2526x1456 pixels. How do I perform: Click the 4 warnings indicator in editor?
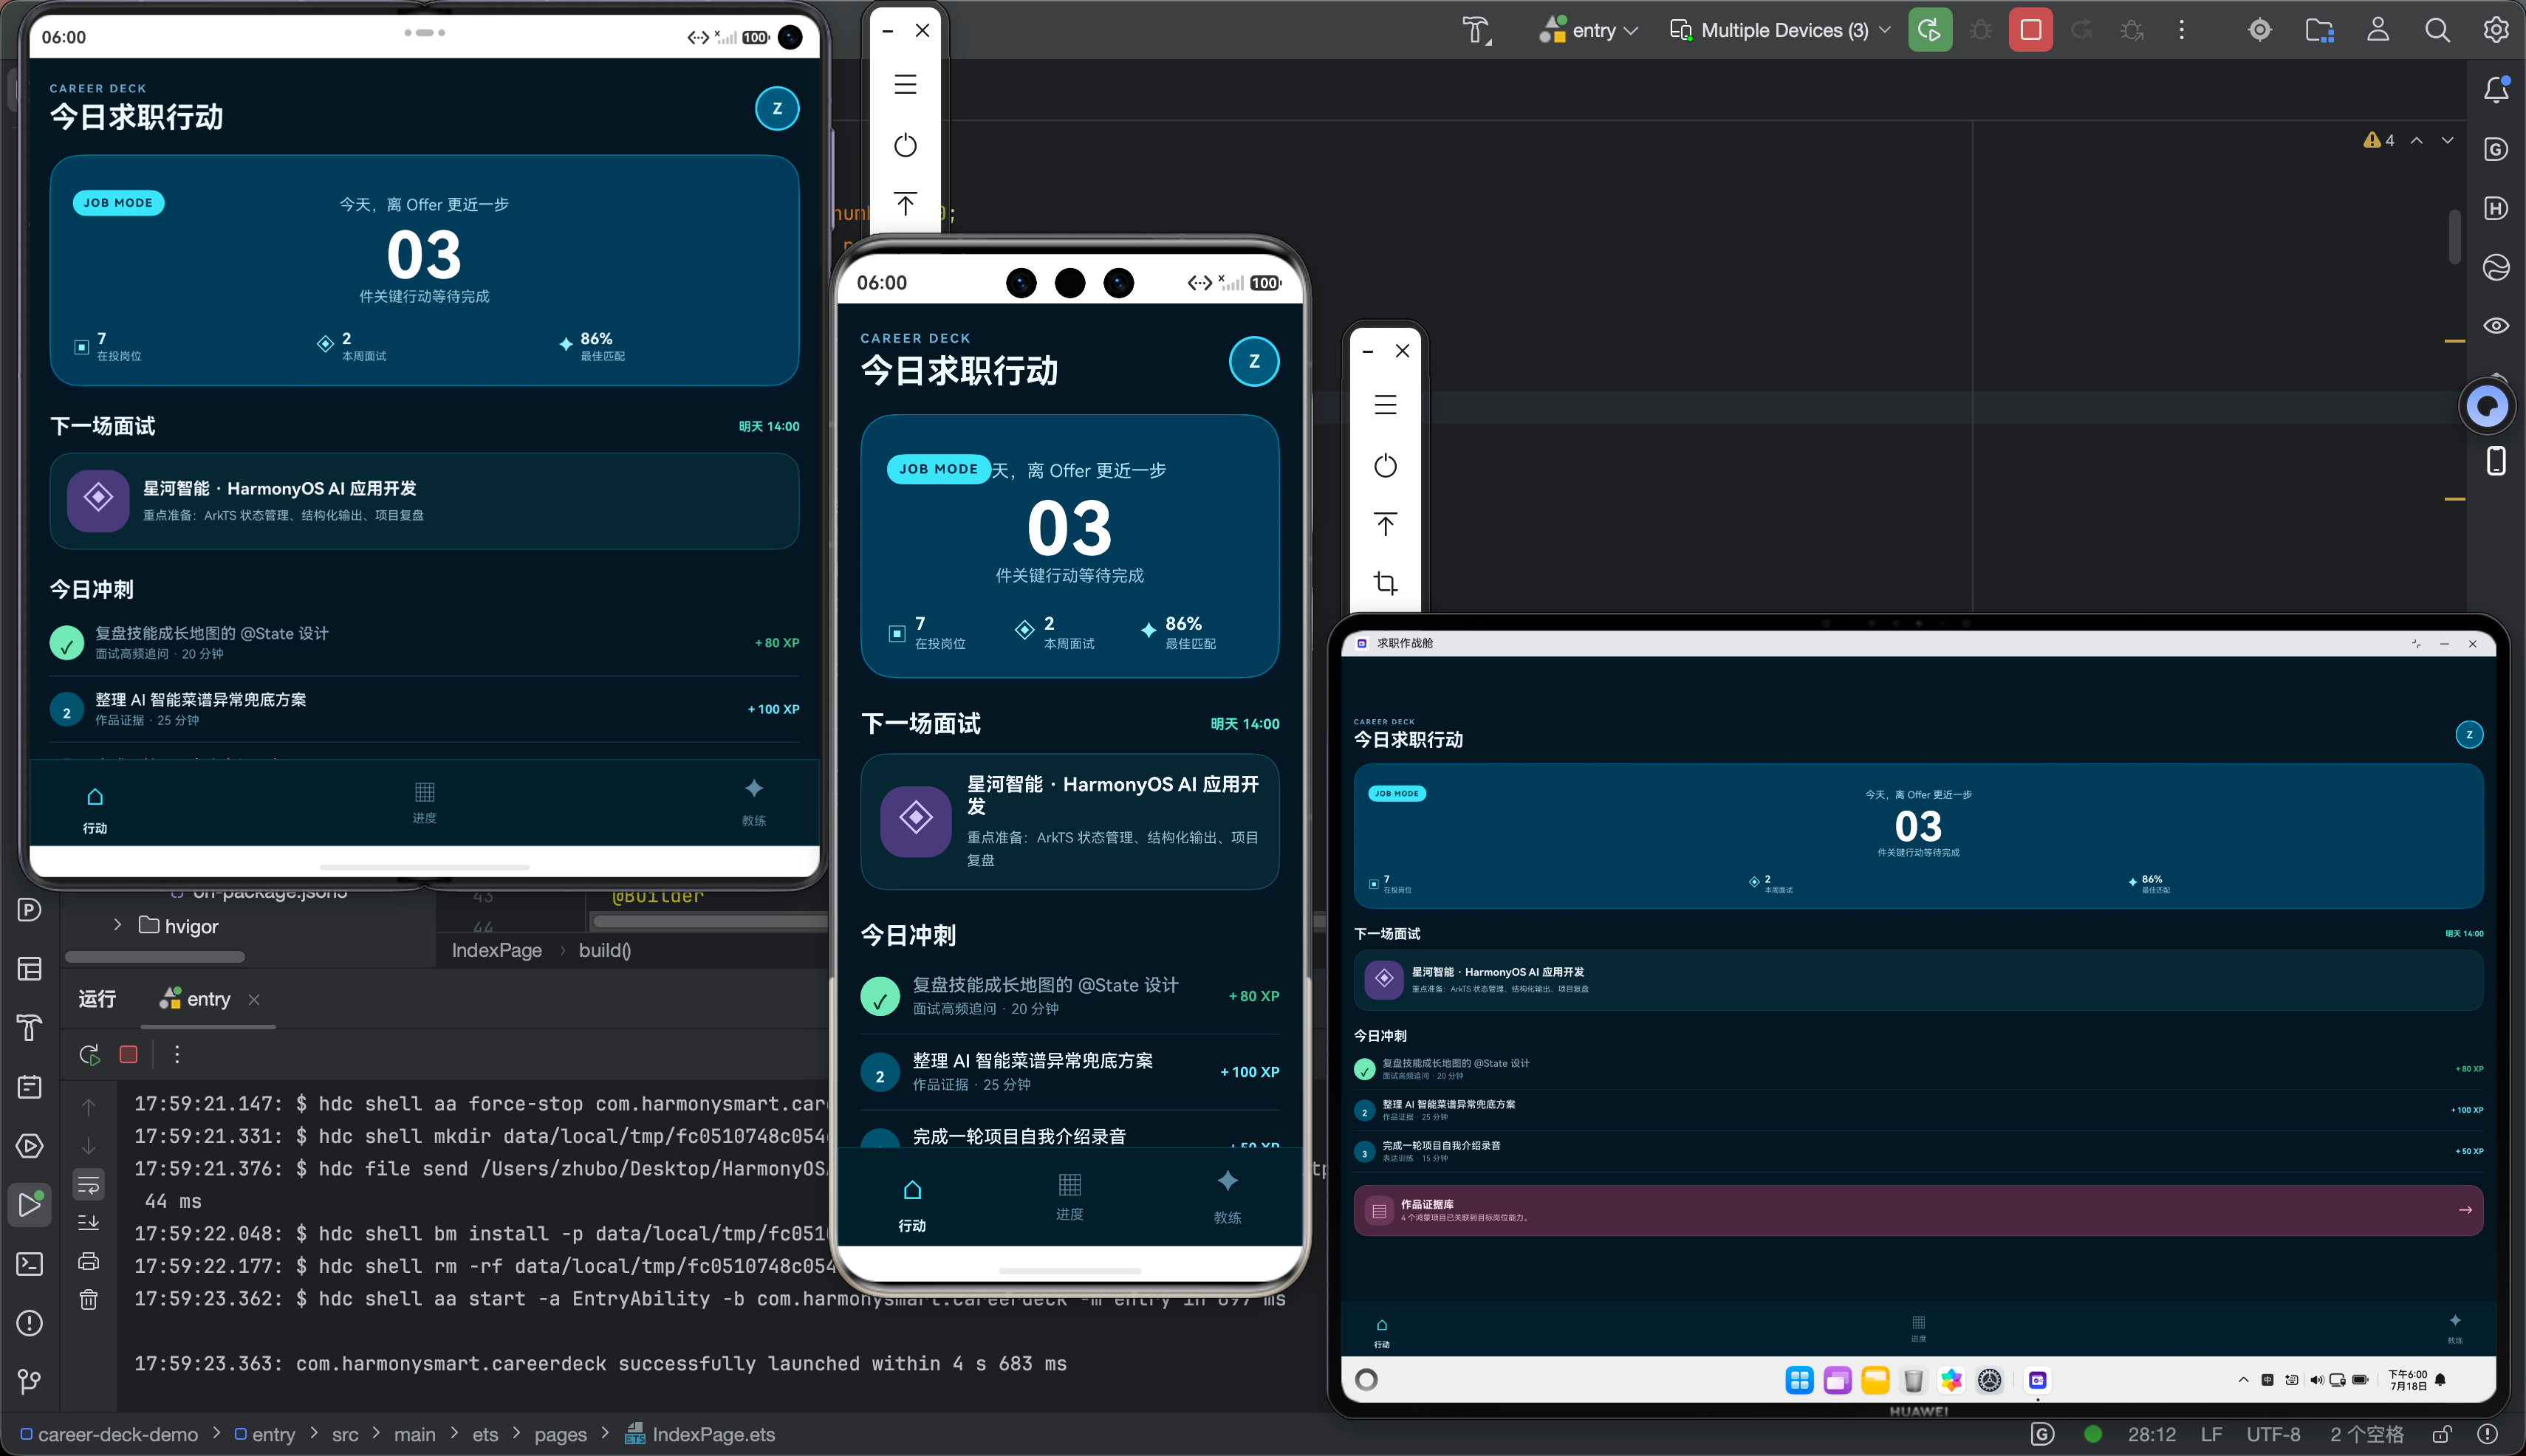(2379, 140)
